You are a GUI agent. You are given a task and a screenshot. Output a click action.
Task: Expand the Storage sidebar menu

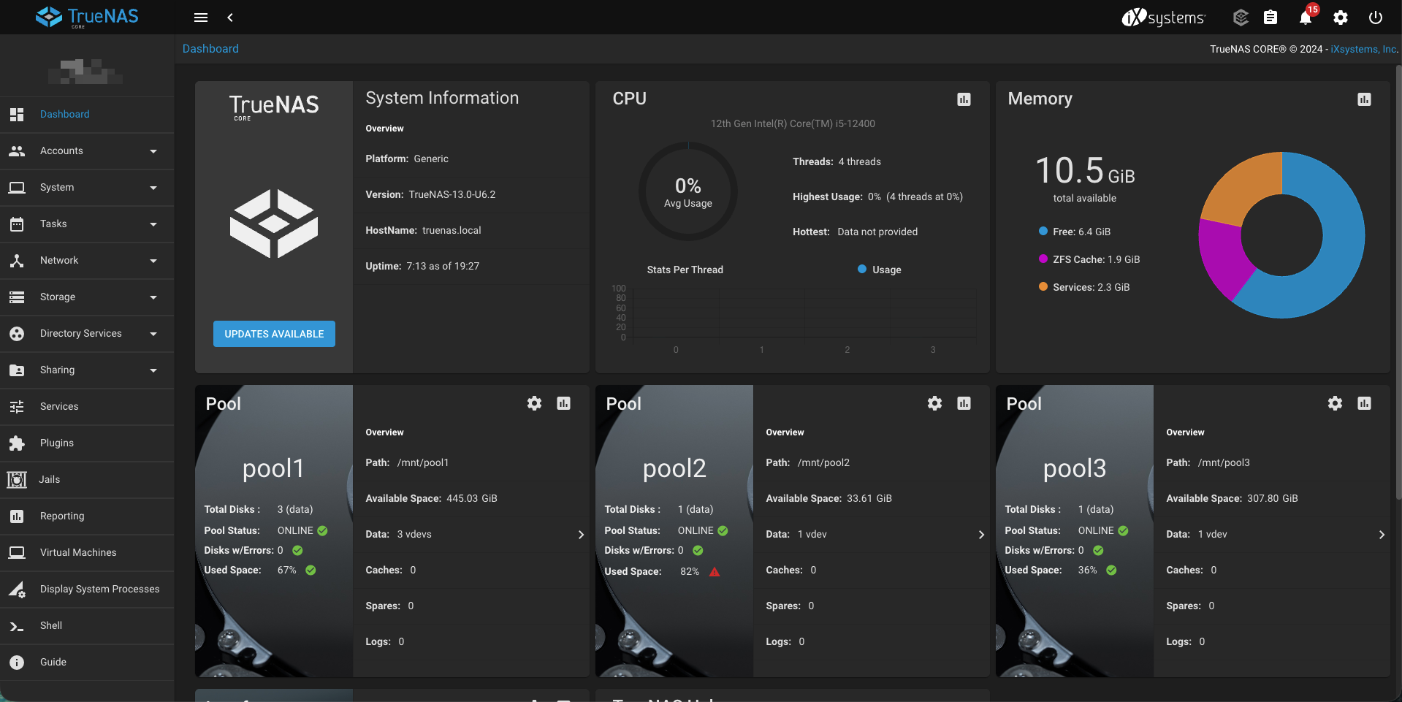[x=87, y=297]
